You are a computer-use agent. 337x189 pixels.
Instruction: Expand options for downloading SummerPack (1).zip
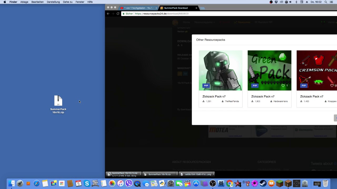click(140, 174)
